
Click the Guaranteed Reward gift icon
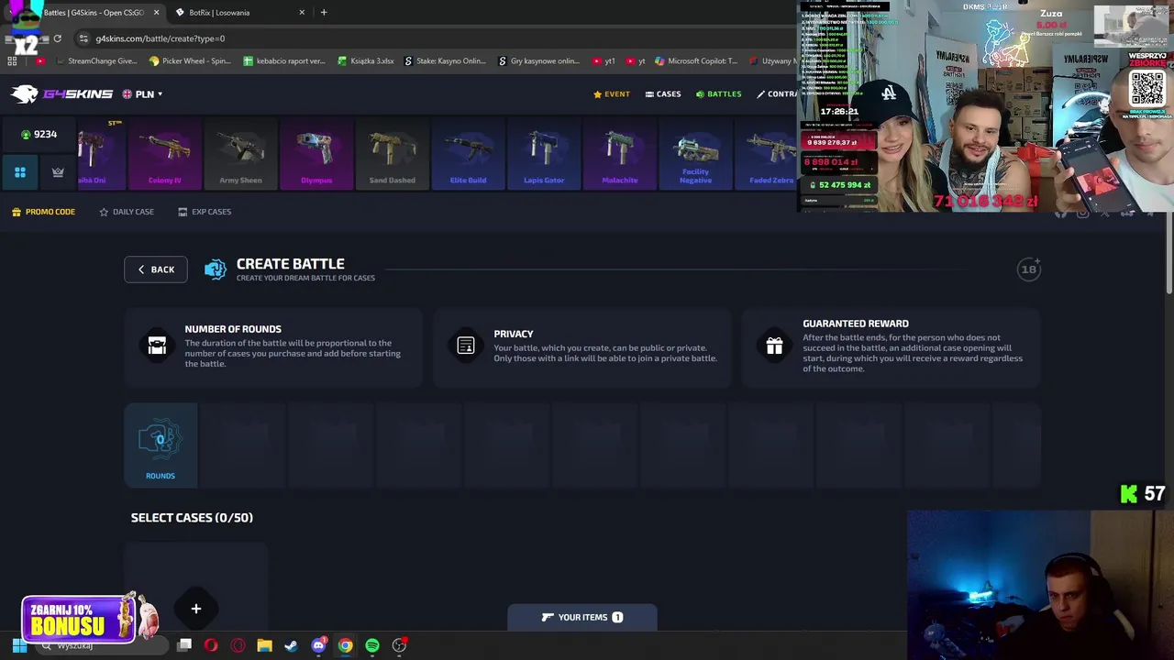[x=775, y=346]
